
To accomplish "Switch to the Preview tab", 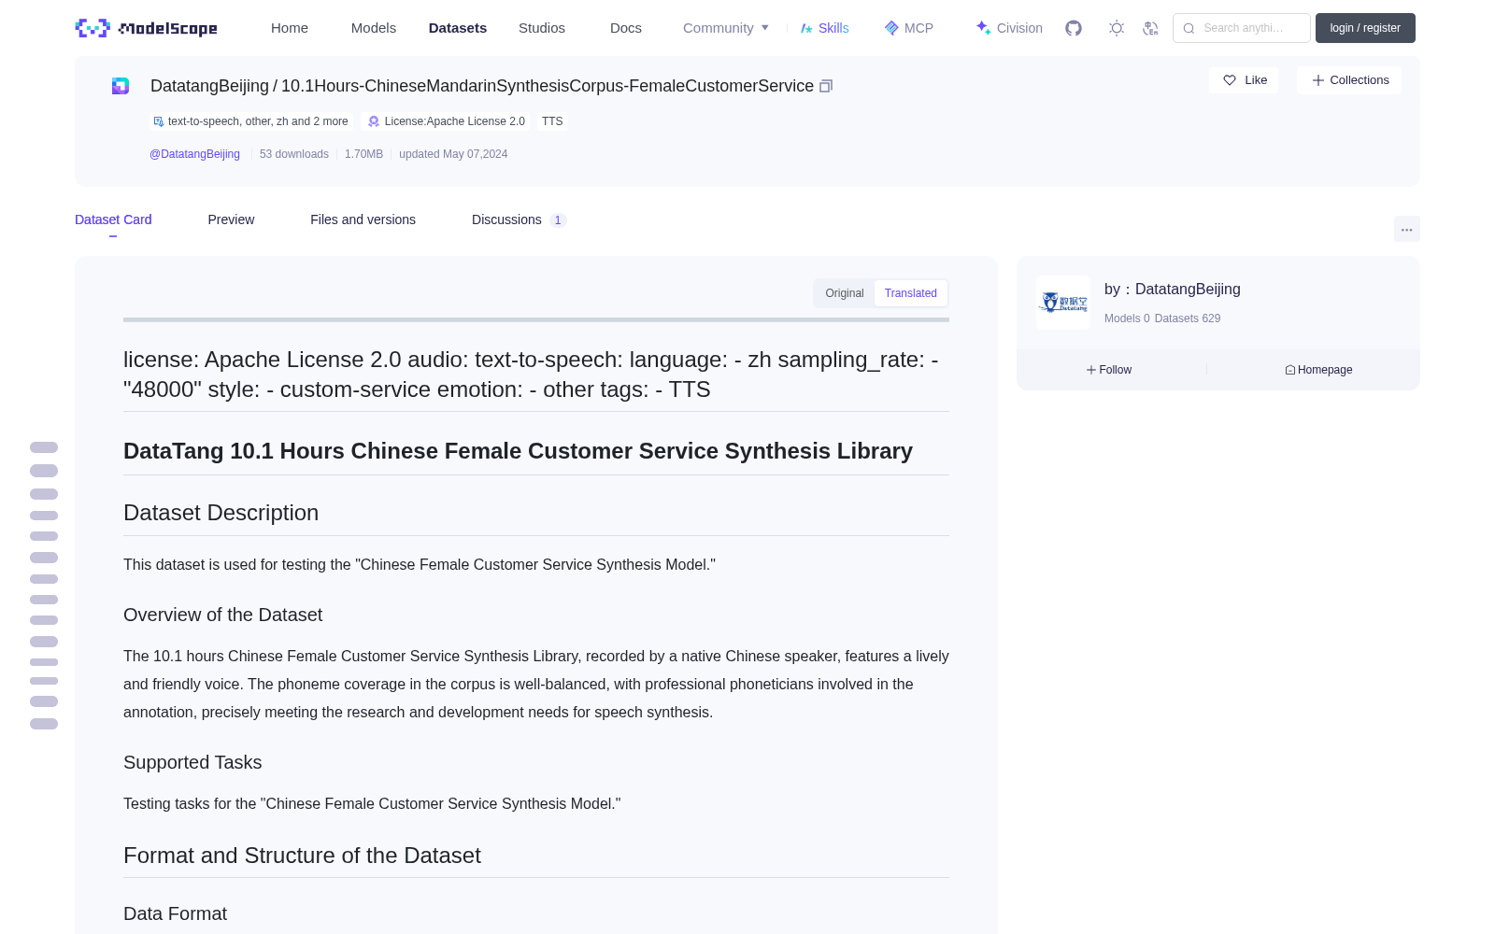I will [231, 219].
